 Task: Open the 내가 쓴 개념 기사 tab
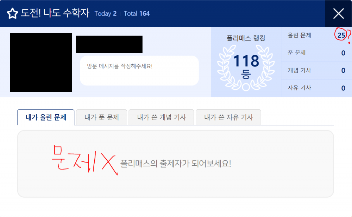click(162, 117)
